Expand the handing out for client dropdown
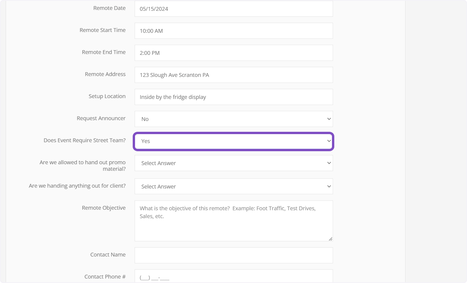The image size is (467, 283). pyautogui.click(x=233, y=187)
